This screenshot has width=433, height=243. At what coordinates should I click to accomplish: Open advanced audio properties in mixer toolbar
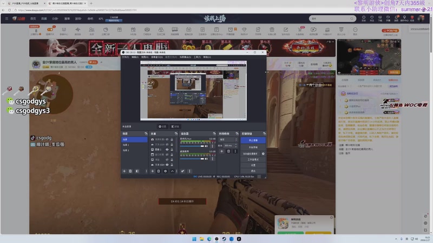pos(183,171)
